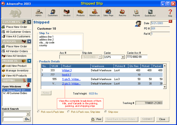Image resolution: width=177 pixels, height=125 pixels.
Task: Click the Acc # input field
Action: pyautogui.click(x=70, y=57)
